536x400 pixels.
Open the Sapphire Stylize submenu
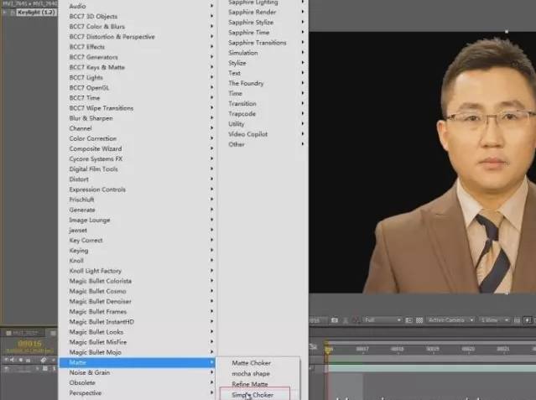263,22
